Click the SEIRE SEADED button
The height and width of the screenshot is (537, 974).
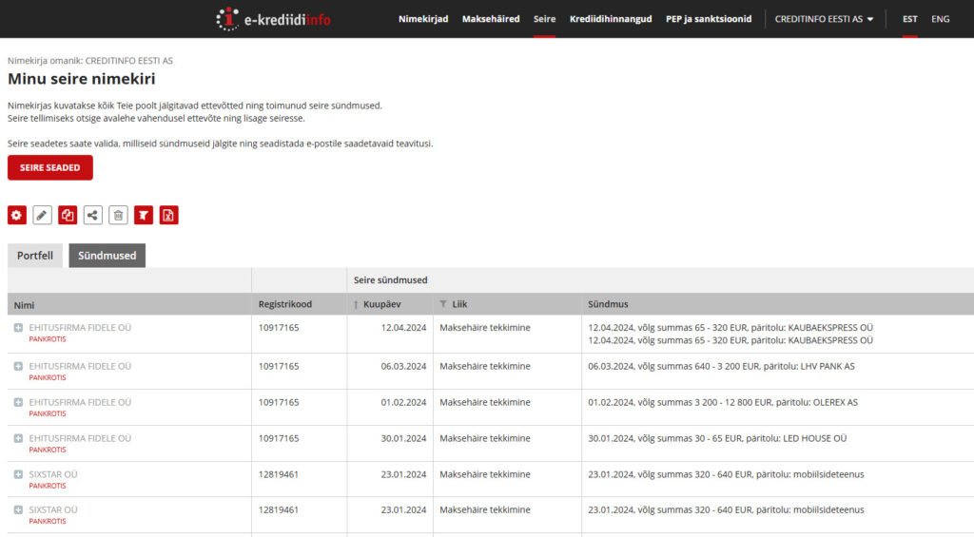click(50, 167)
